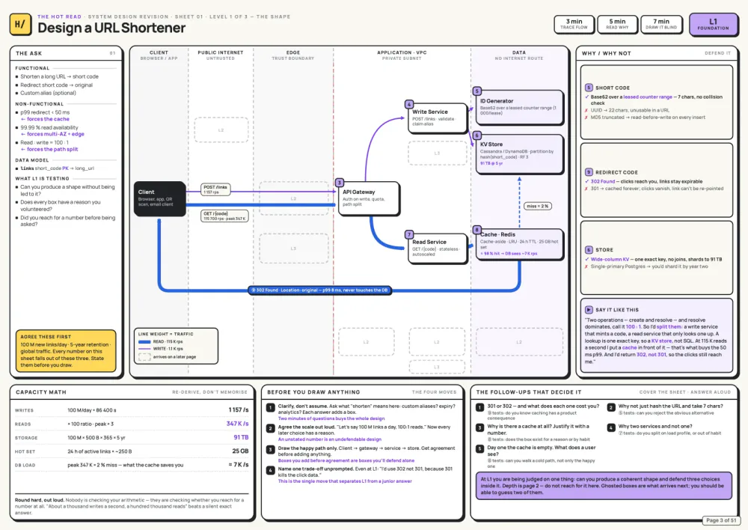
Task: Click the yellow H/ logo icon
Action: pos(20,24)
